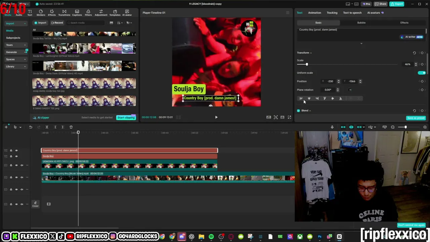430x242 pixels.
Task: Switch to the text Effects tab
Action: [404, 23]
